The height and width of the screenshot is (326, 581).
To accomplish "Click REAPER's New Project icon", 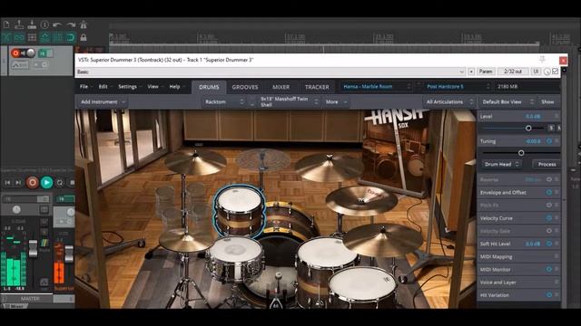I will point(6,24).
